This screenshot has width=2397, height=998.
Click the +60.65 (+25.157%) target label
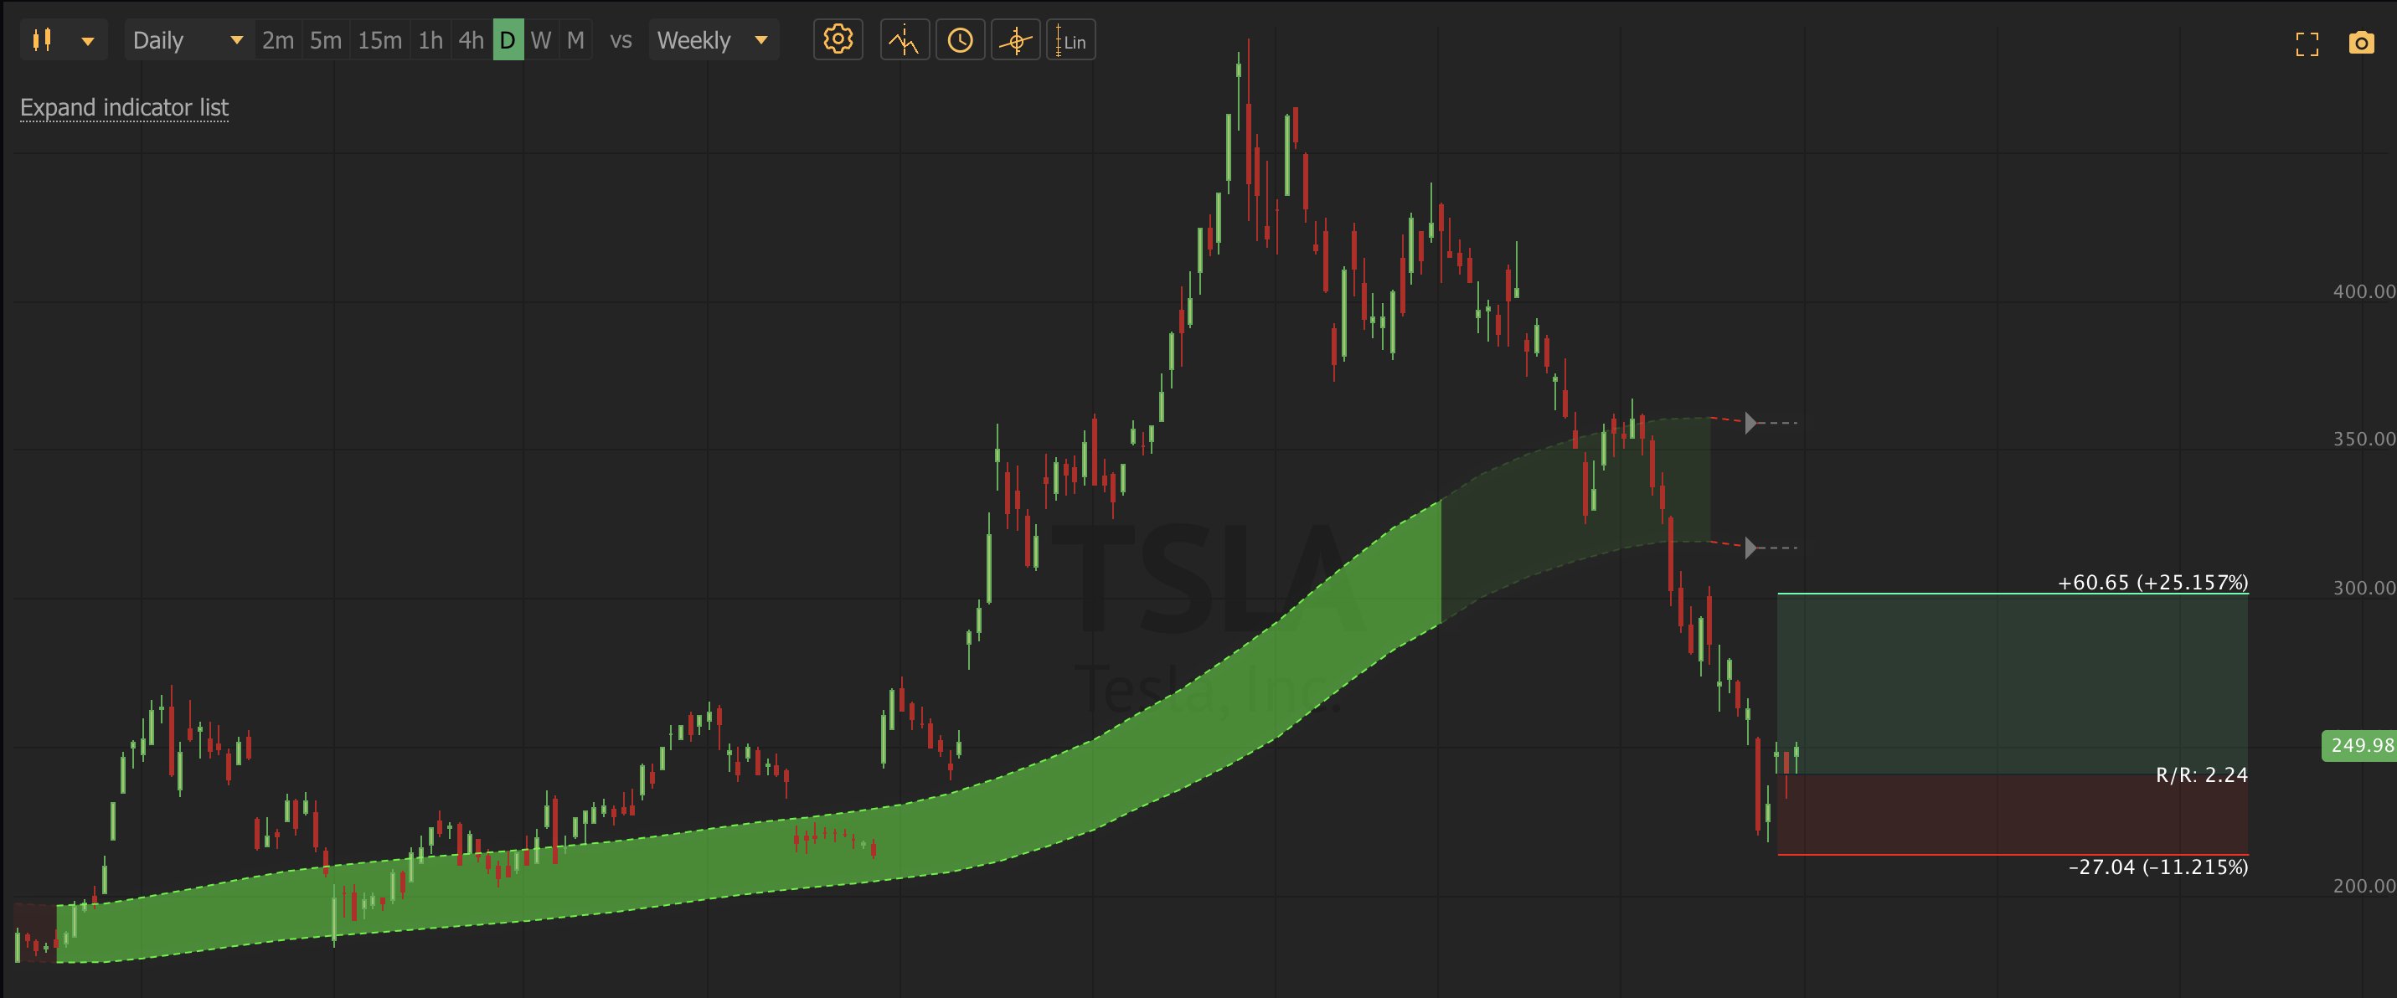[2152, 582]
